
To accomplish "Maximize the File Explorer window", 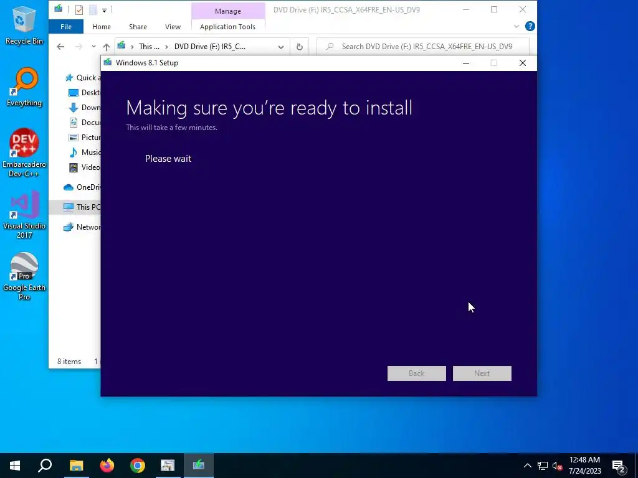I will coord(494,10).
